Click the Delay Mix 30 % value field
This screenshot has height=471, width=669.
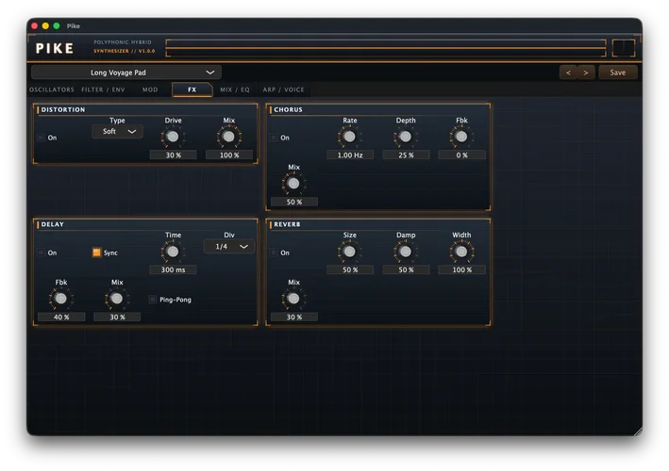pos(117,317)
